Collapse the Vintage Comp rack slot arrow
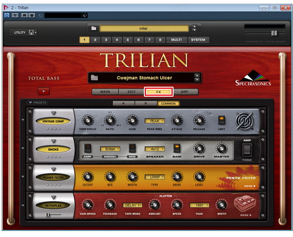 click(23, 120)
